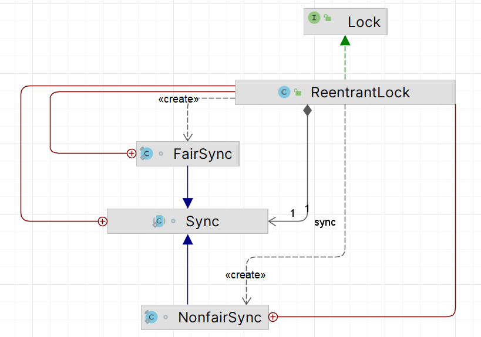Click the green visibility padlock beside Lock

click(x=328, y=18)
